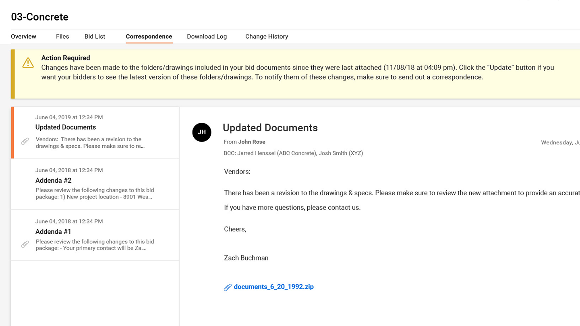Switch to the Files tab
580x326 pixels.
point(62,36)
